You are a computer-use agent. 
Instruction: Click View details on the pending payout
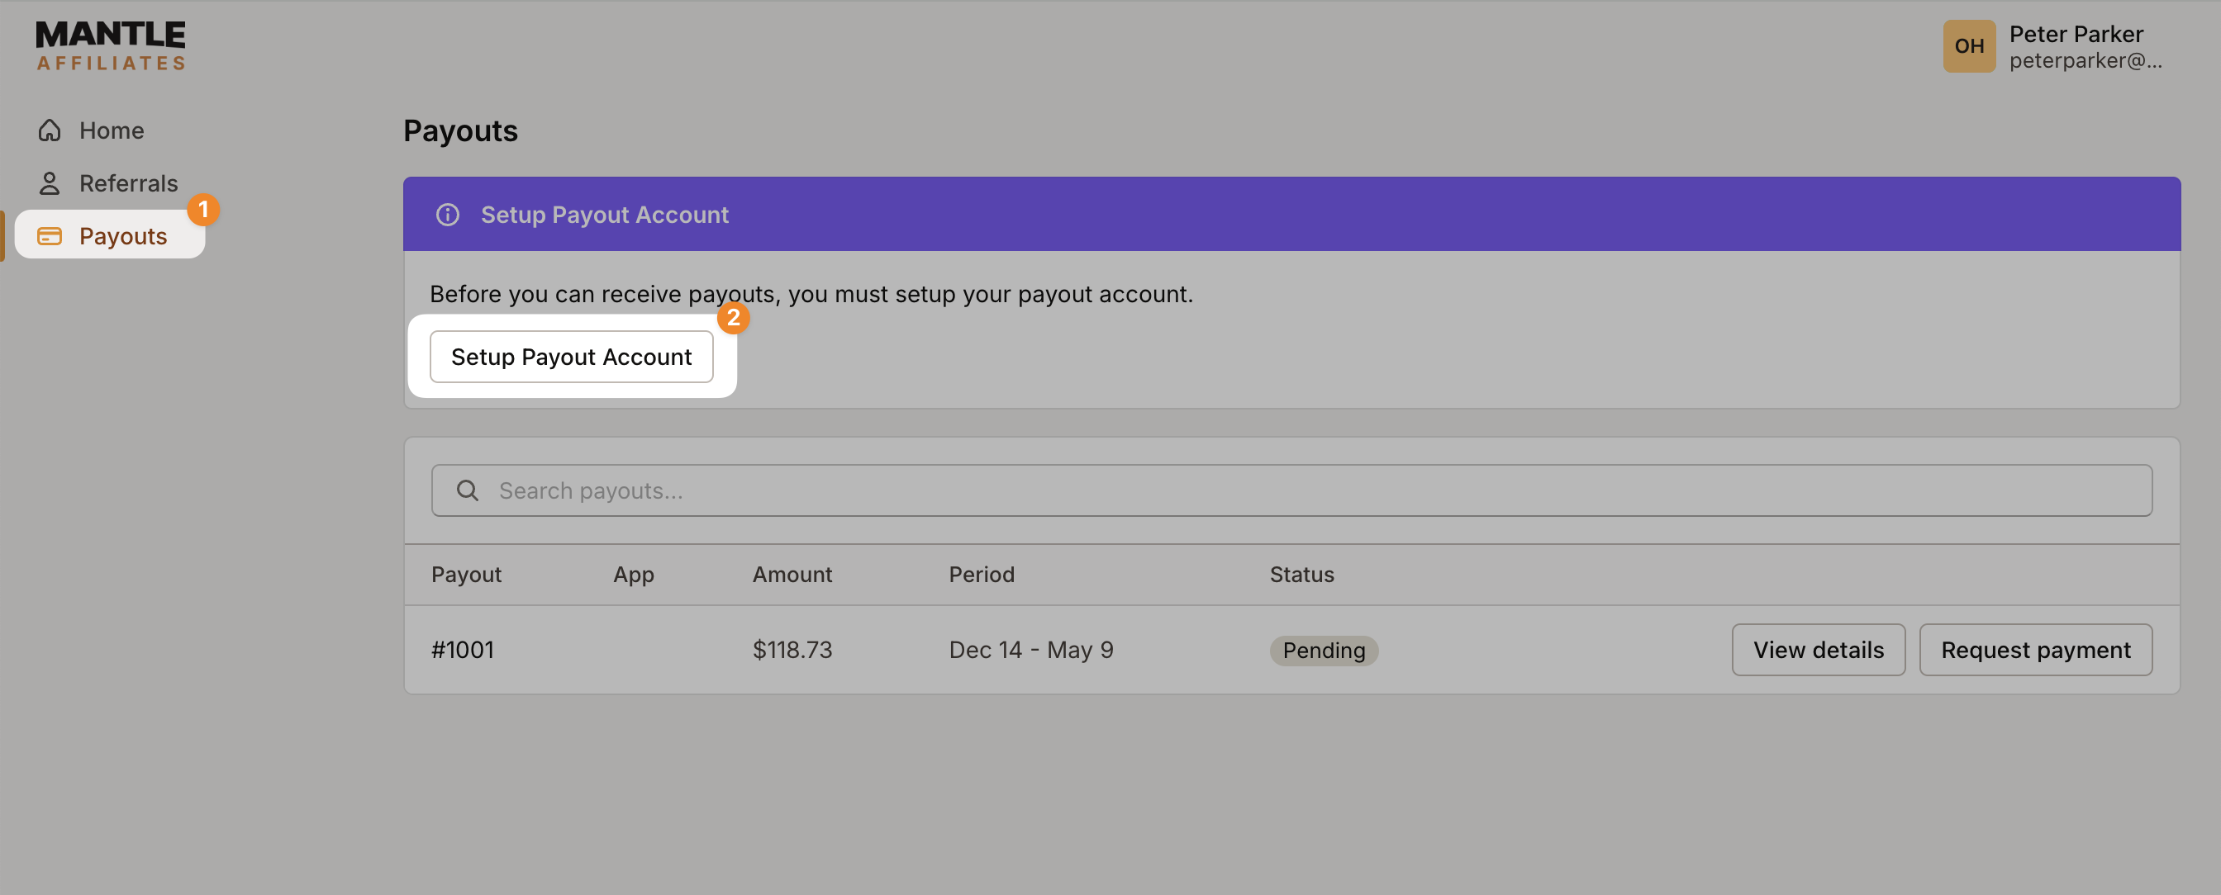(1819, 650)
